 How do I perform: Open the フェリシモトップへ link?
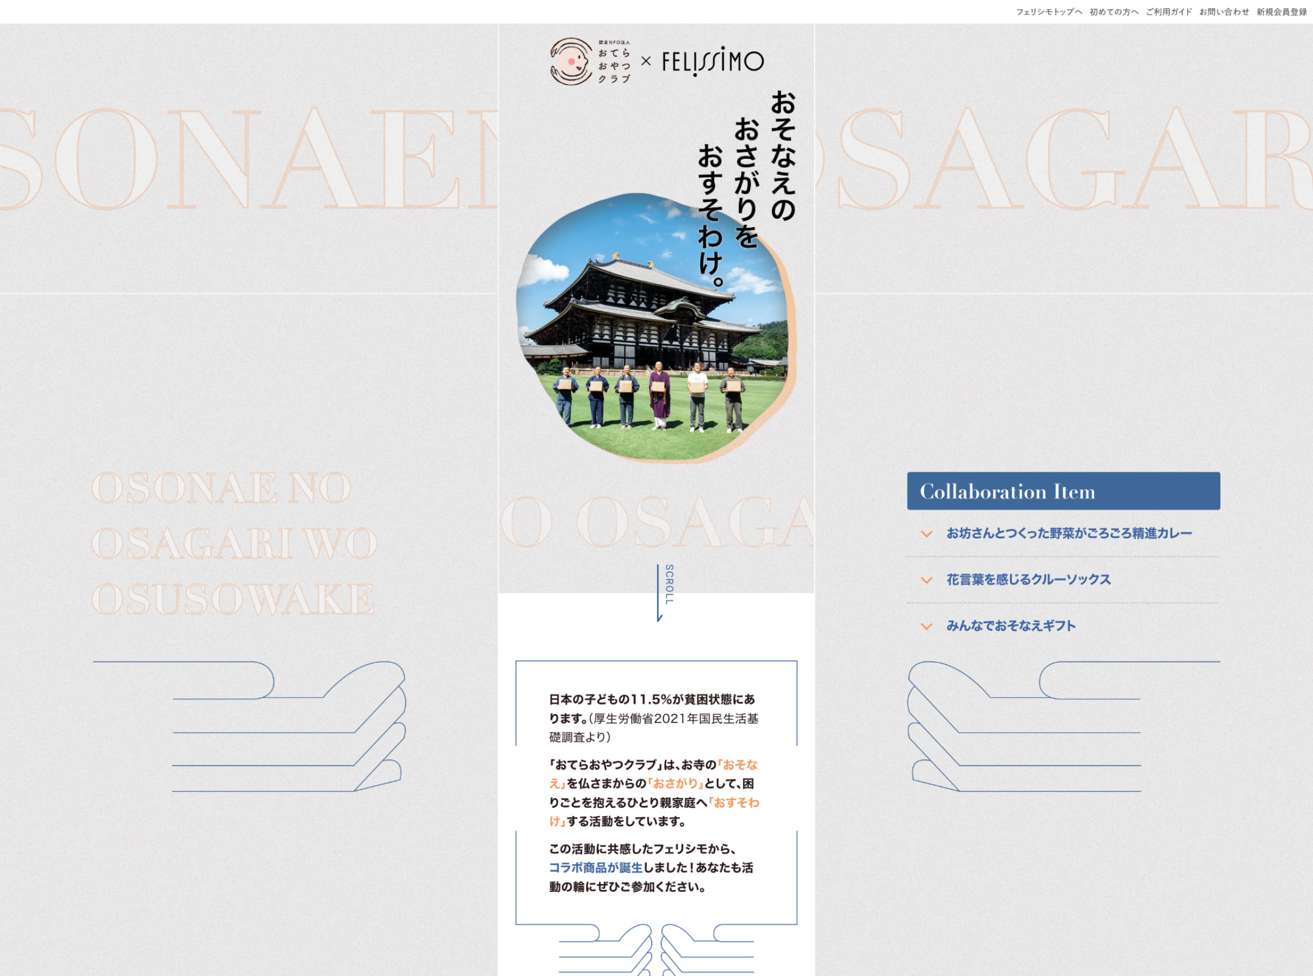[1049, 12]
